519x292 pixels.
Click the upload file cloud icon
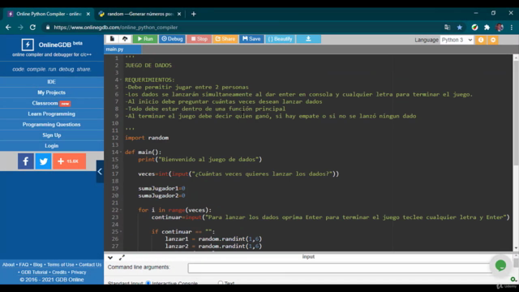(125, 39)
